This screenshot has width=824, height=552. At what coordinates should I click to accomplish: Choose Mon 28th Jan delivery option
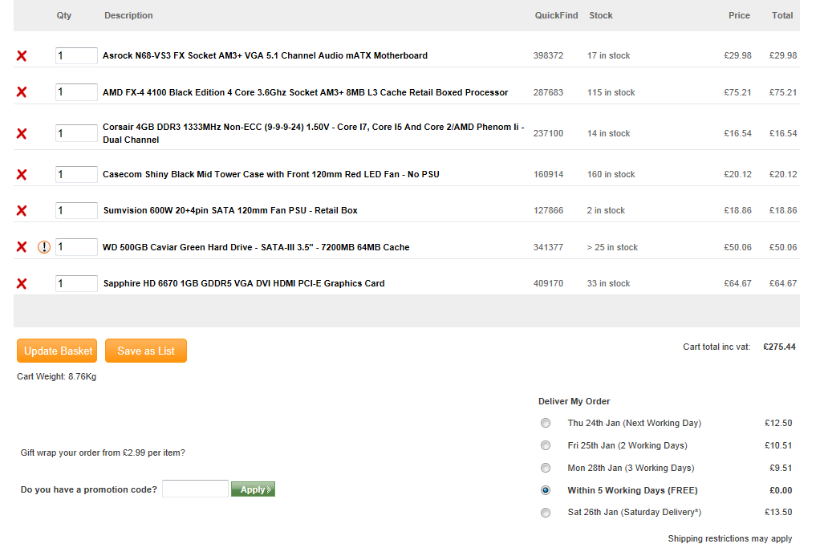coord(546,468)
